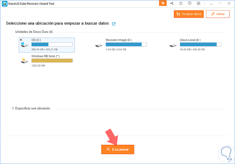Click the OS (C:) label text

[x=36, y=40]
